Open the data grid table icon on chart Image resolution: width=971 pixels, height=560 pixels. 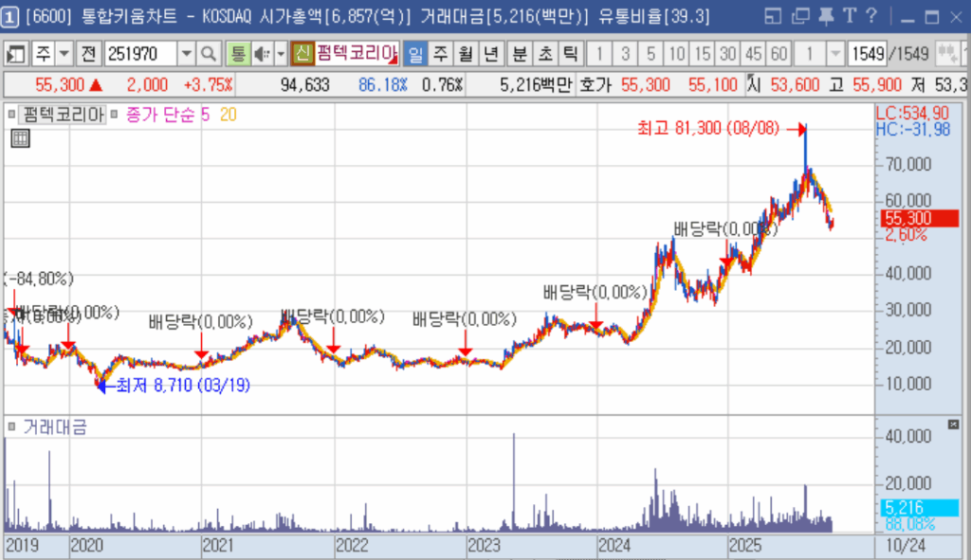click(x=20, y=139)
